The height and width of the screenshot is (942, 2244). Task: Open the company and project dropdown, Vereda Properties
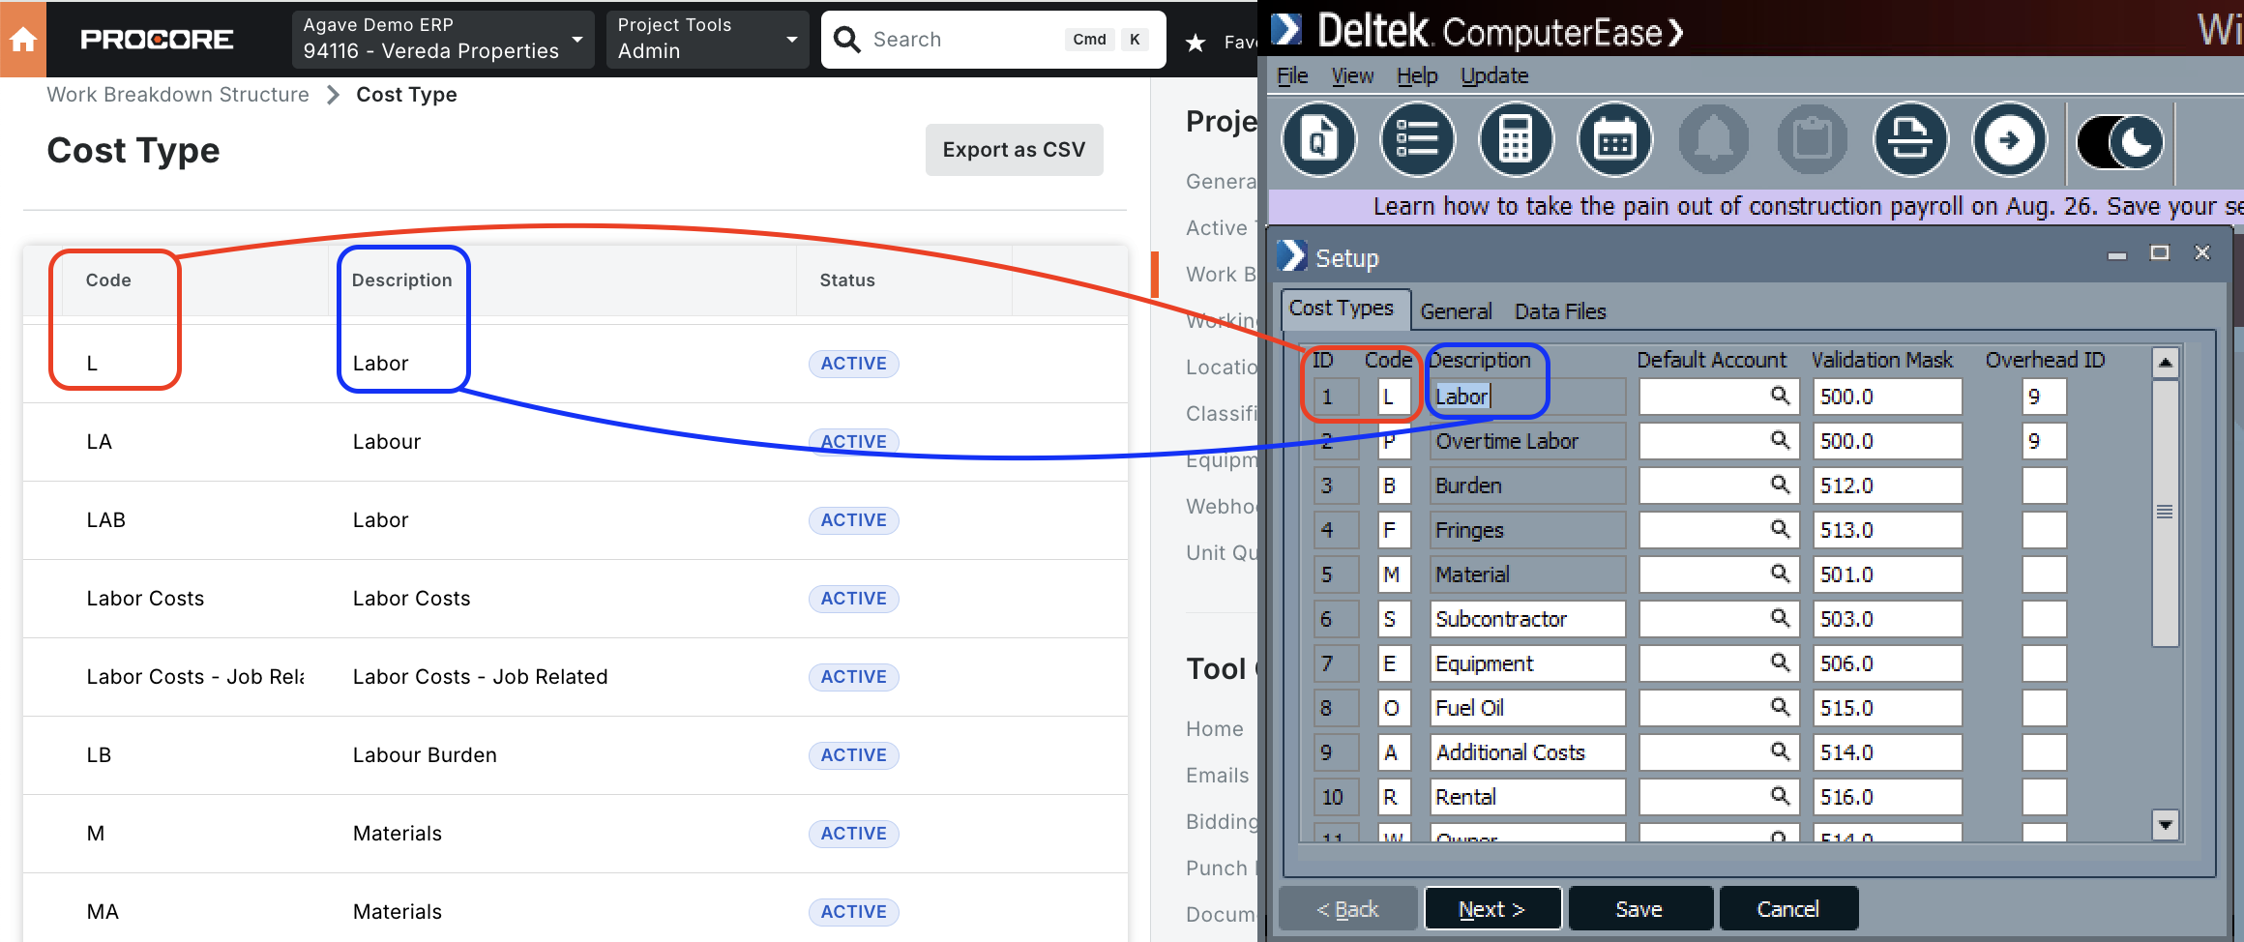coord(443,40)
